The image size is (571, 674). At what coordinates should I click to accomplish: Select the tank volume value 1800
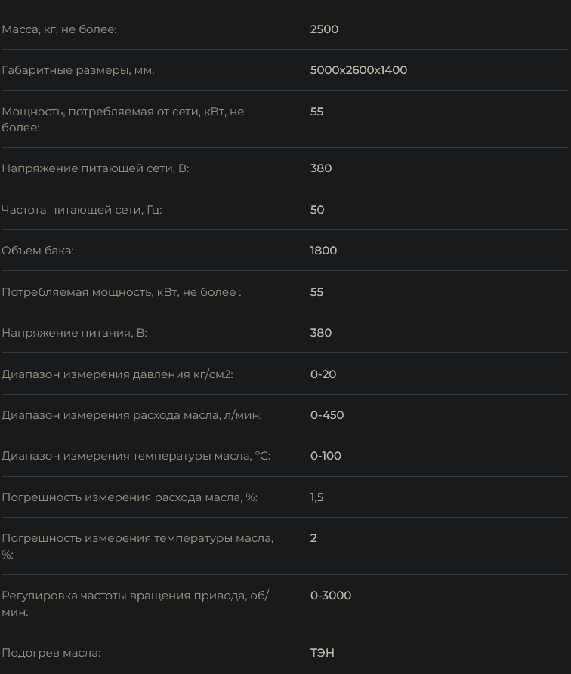click(323, 251)
